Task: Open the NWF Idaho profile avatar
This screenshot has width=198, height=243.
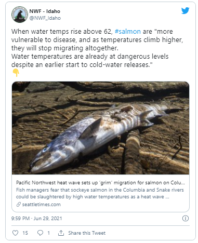Action: pos(19,15)
